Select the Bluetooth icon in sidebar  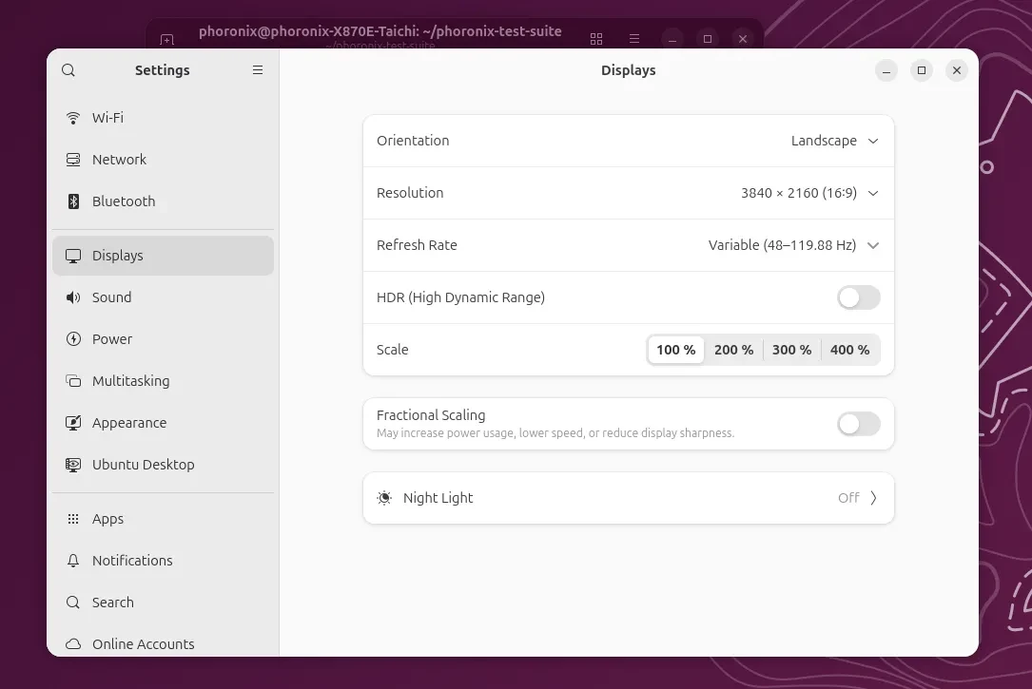[x=73, y=201]
